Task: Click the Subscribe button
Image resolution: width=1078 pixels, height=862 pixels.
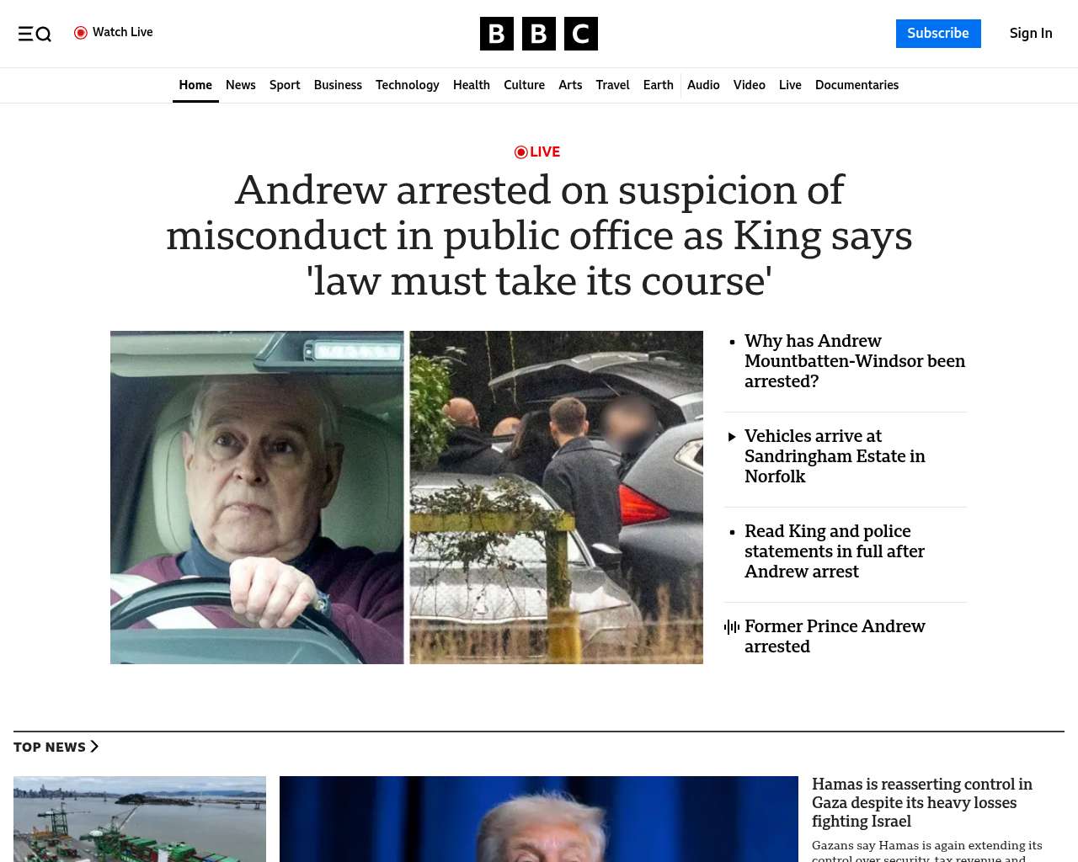Action: coord(938,34)
